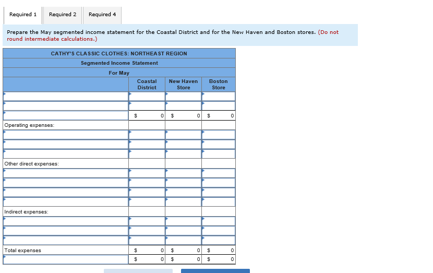Image resolution: width=433 pixels, height=273 pixels.
Task: Click the Total expenses row label
Action: (x=22, y=251)
